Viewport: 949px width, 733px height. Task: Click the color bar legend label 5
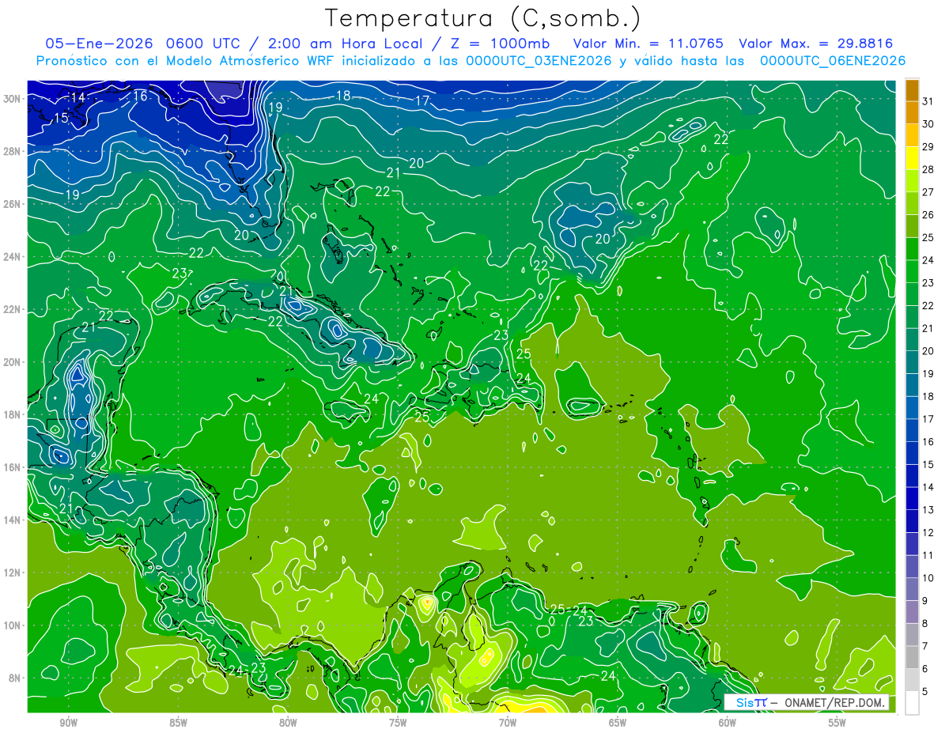(925, 692)
